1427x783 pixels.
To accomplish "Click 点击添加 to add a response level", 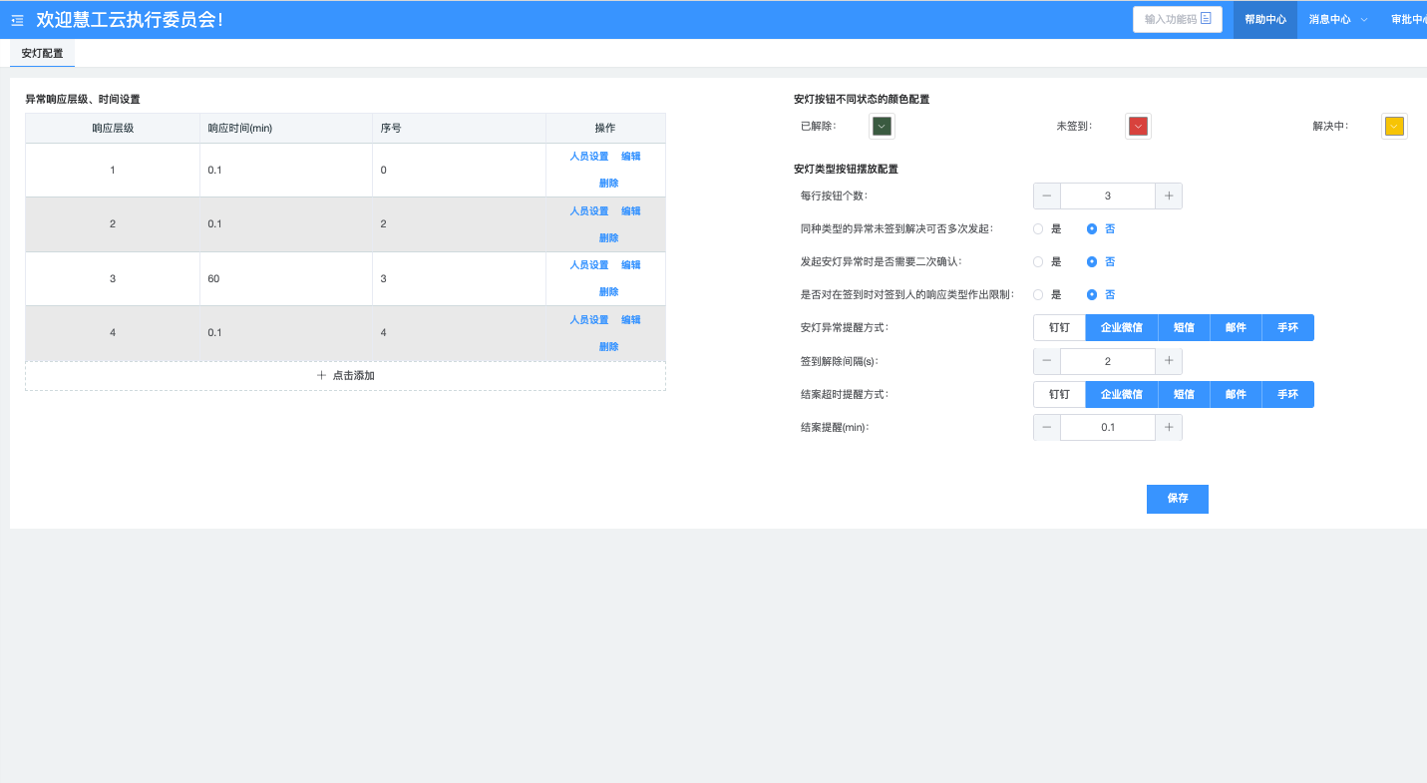I will (345, 376).
